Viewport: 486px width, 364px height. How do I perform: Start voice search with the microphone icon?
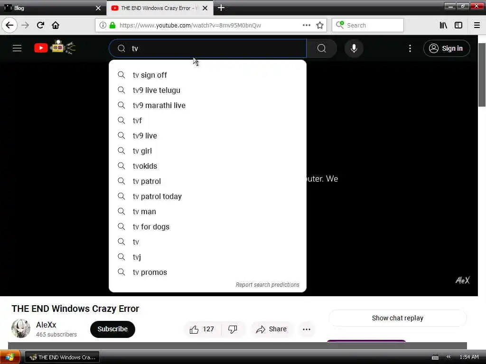[354, 48]
